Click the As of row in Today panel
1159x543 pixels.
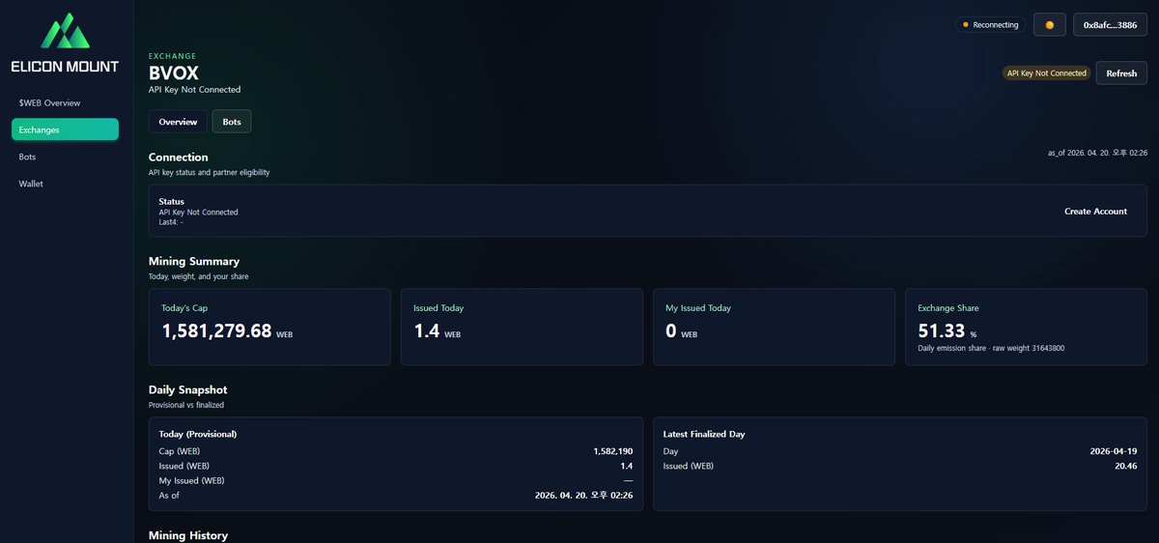click(396, 495)
